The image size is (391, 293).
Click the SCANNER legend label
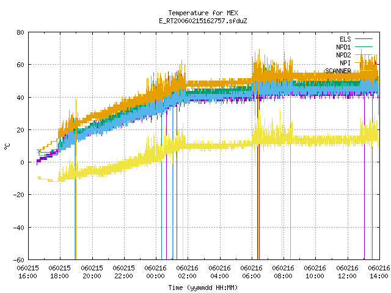point(338,71)
